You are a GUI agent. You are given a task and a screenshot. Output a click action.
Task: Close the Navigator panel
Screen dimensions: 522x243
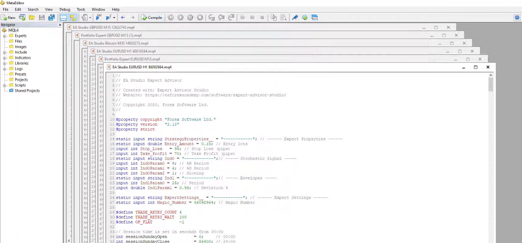(60, 24)
